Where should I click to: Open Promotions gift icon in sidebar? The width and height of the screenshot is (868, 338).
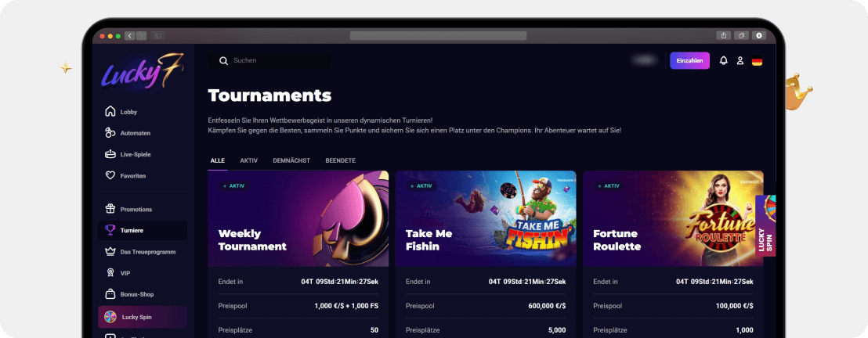[110, 209]
